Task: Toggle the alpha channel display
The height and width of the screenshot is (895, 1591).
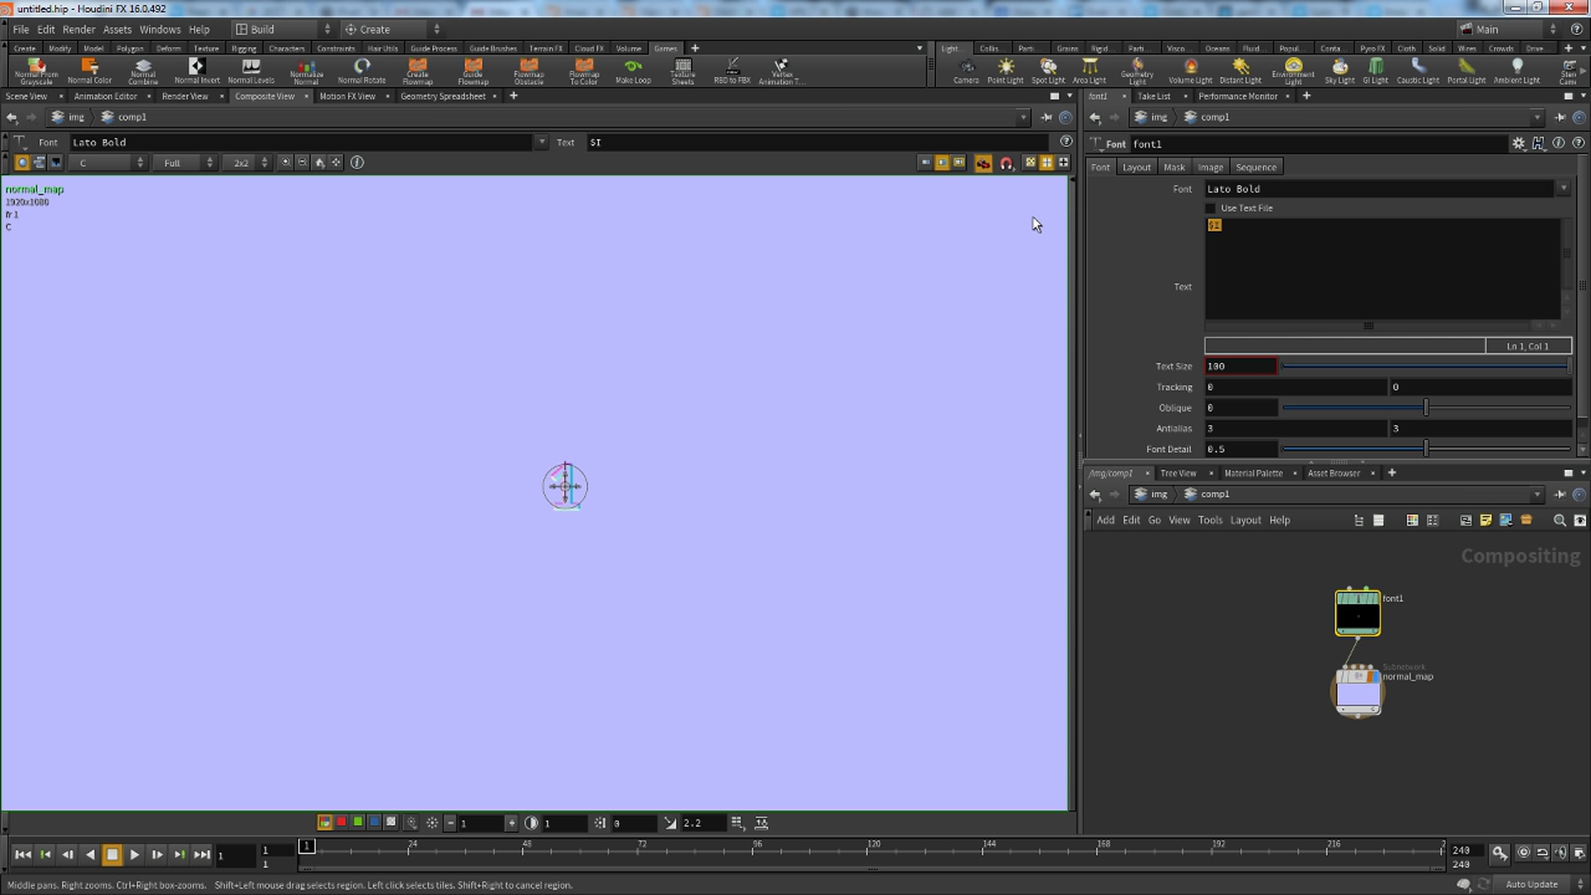Action: coord(391,822)
